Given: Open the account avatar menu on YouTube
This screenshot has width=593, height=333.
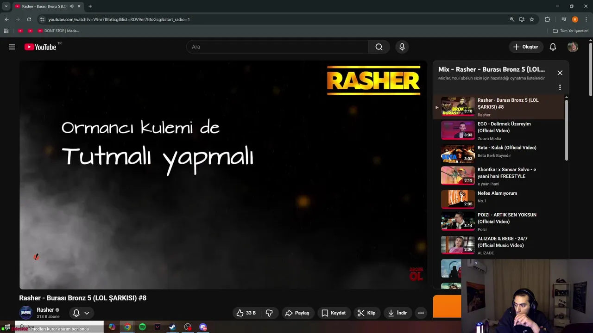Looking at the screenshot, I should [x=573, y=47].
